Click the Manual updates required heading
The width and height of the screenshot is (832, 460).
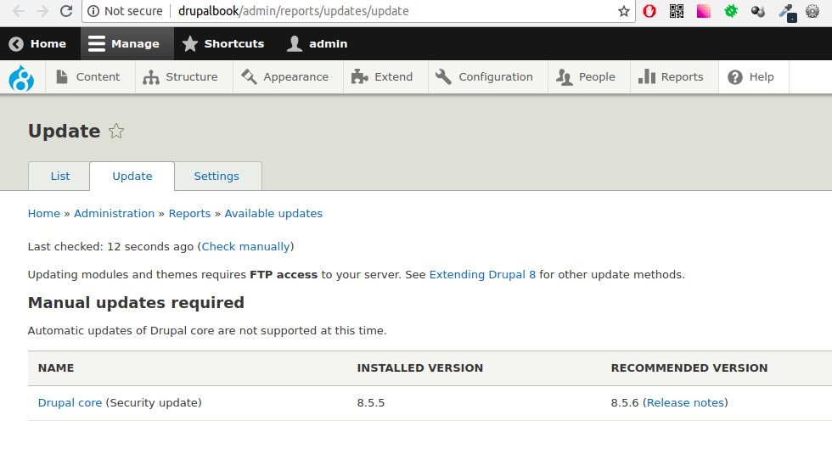136,303
